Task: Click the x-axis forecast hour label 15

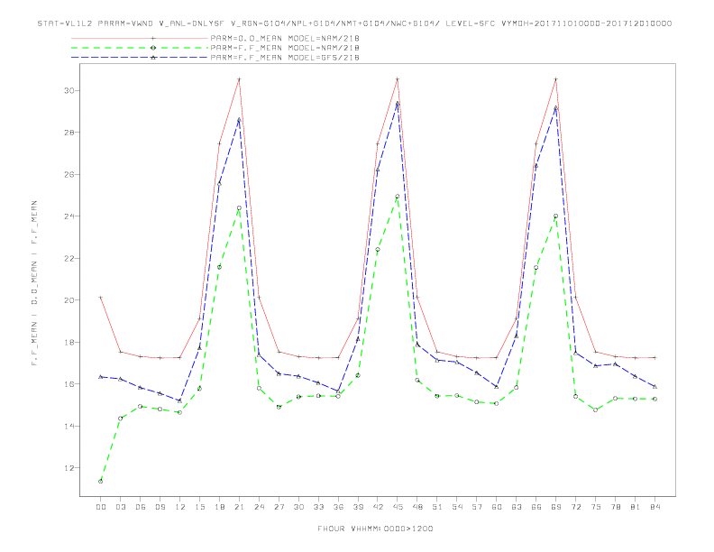Action: point(199,507)
